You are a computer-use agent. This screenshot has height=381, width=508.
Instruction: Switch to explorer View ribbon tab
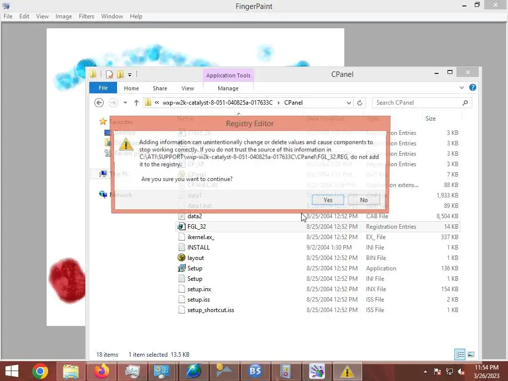pyautogui.click(x=188, y=88)
